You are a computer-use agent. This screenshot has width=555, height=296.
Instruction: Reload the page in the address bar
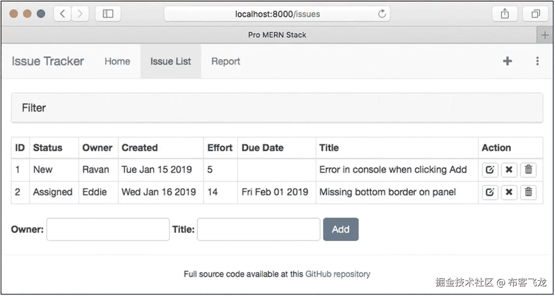(x=382, y=14)
